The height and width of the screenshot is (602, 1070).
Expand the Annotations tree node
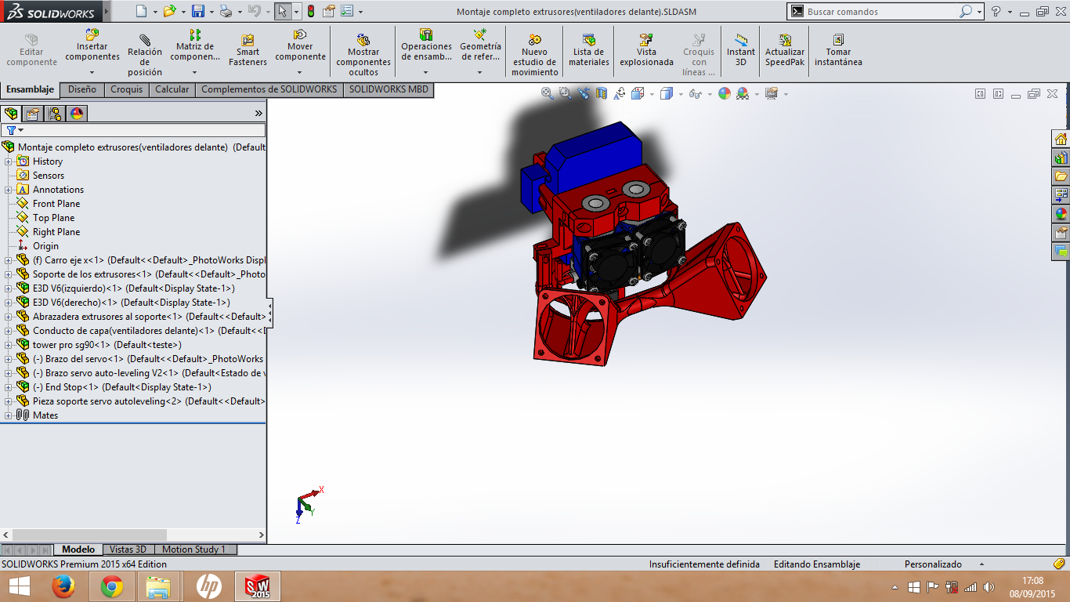click(x=9, y=190)
